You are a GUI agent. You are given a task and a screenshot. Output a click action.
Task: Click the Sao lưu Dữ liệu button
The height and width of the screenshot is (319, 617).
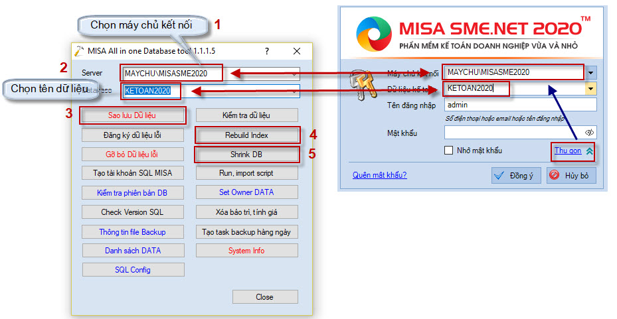coord(132,115)
